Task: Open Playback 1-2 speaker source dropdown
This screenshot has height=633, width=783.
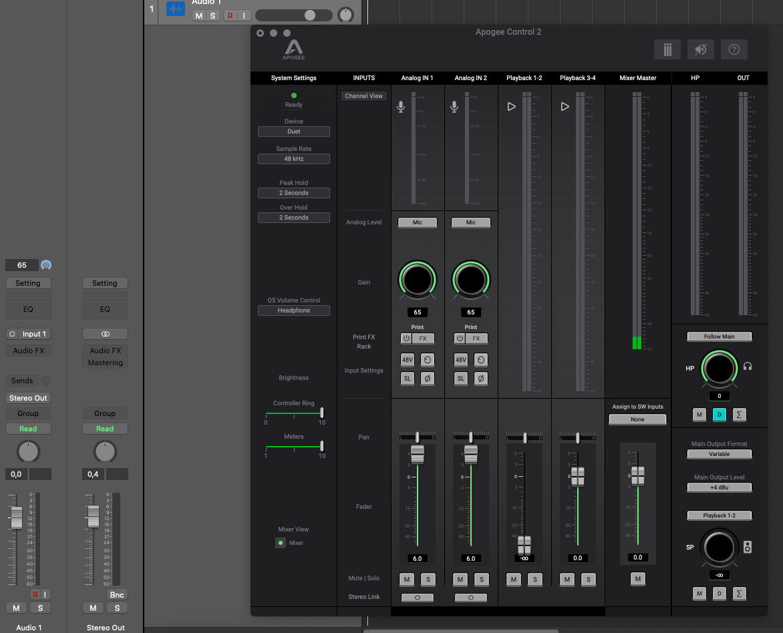Action: 719,515
